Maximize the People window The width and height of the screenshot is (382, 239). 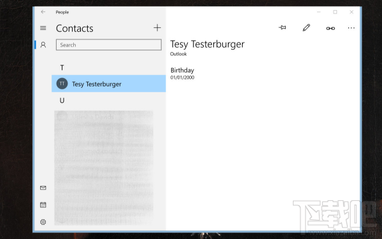336,12
